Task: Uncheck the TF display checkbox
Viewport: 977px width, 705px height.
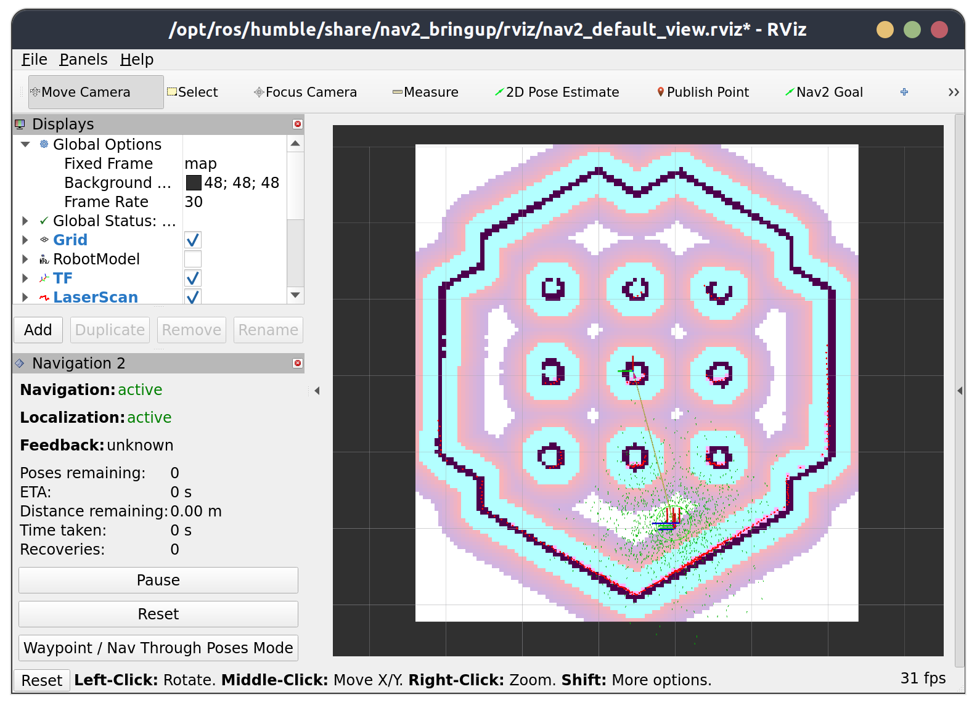Action: pyautogui.click(x=193, y=279)
